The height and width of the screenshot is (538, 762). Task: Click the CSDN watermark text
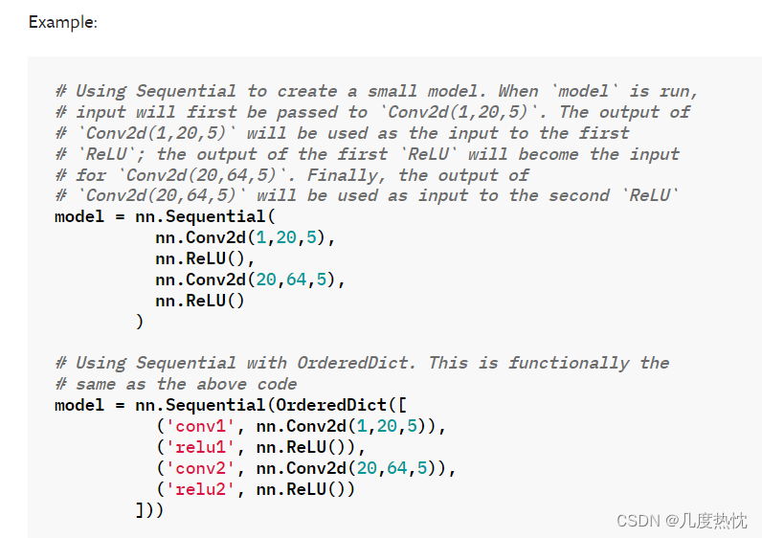pos(682,521)
